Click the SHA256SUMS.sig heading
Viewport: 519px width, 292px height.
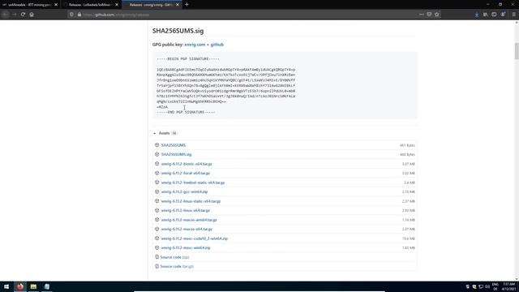[x=178, y=31]
